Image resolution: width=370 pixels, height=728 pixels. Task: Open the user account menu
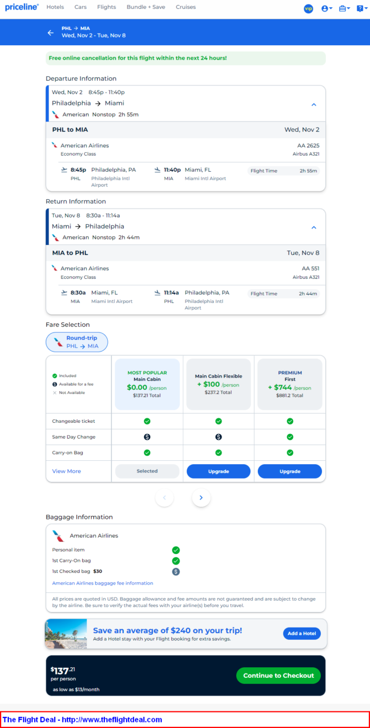coord(327,8)
